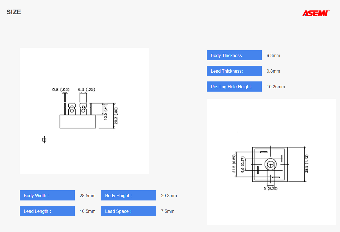The image size is (340, 232).
Task: Select the 10.25mm hole height value
Action: (276, 87)
